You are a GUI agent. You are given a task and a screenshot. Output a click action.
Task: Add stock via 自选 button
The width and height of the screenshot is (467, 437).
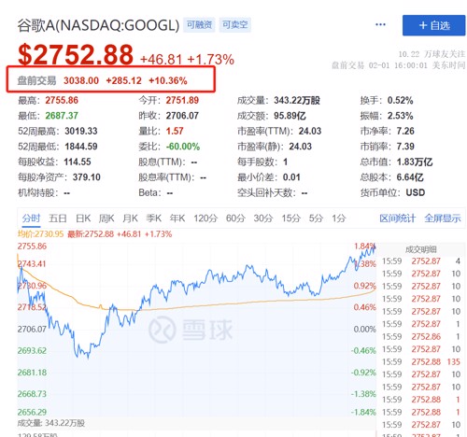click(x=433, y=25)
